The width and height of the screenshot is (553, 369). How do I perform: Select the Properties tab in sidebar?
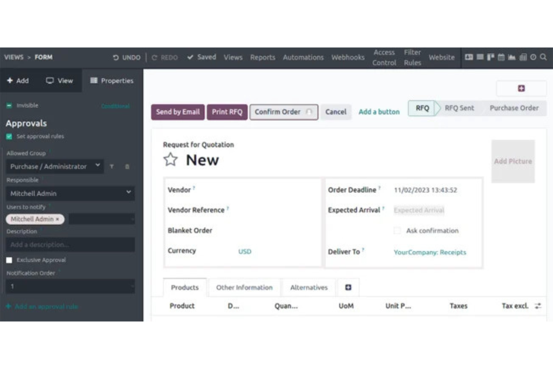tap(112, 80)
